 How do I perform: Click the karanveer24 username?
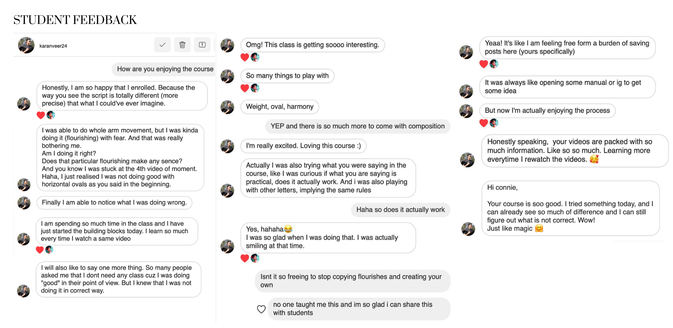pyautogui.click(x=53, y=46)
